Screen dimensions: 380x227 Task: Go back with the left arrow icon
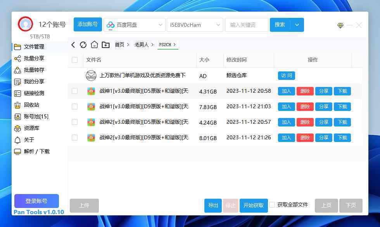73,45
